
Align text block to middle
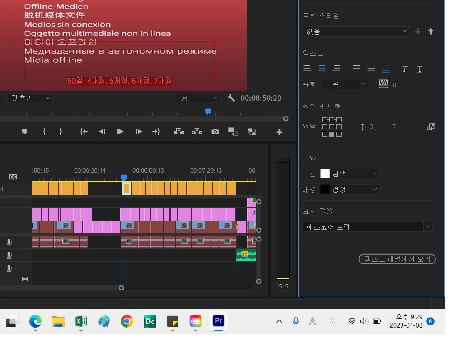pyautogui.click(x=371, y=69)
